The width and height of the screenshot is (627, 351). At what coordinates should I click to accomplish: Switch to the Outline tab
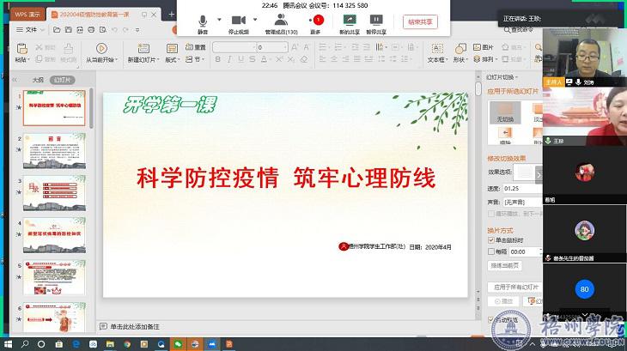coord(38,79)
